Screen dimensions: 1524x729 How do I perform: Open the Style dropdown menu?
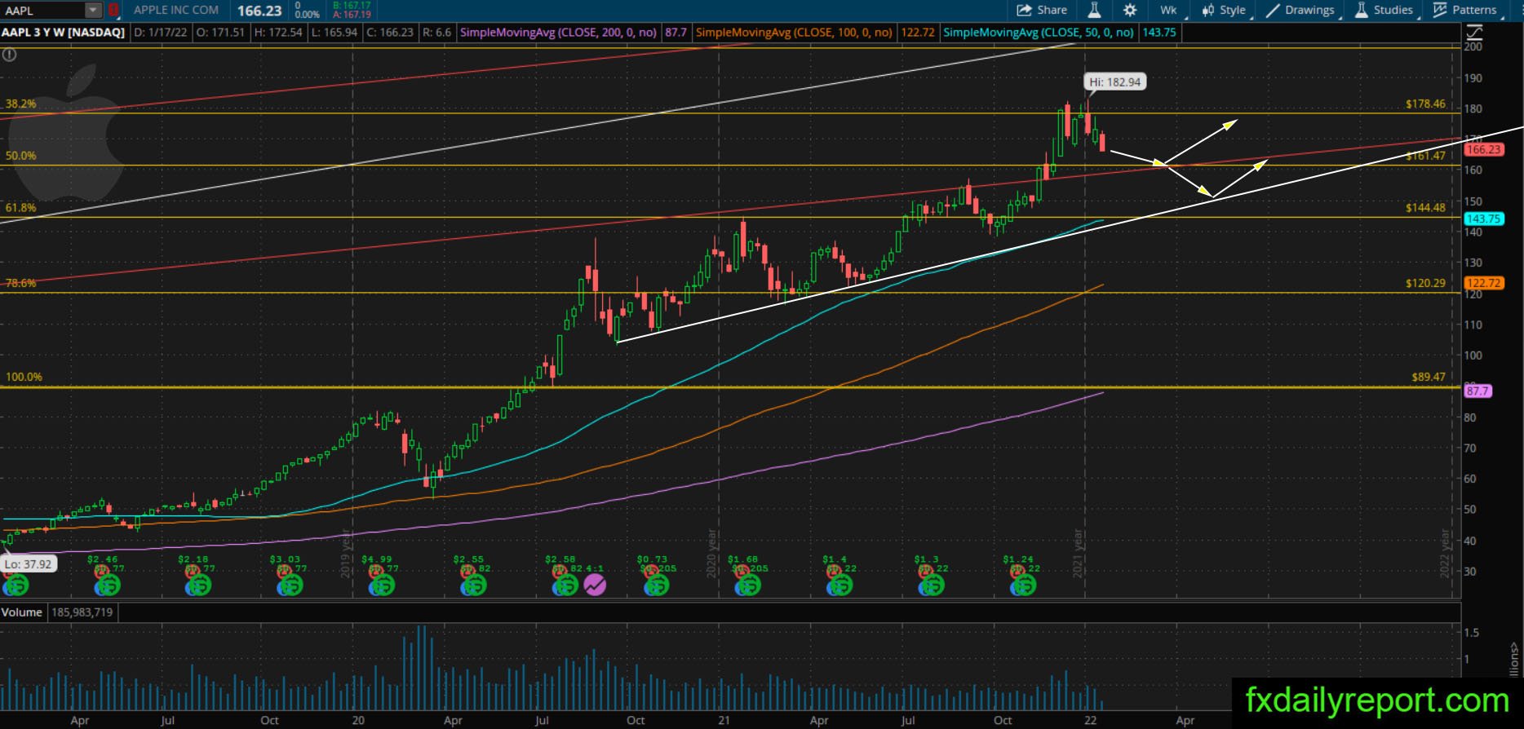tap(1224, 10)
